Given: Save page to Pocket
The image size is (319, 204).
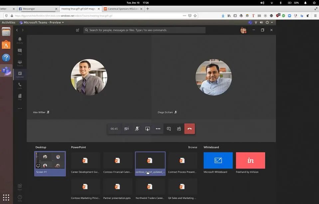Looking at the screenshot, I should pos(190,16).
